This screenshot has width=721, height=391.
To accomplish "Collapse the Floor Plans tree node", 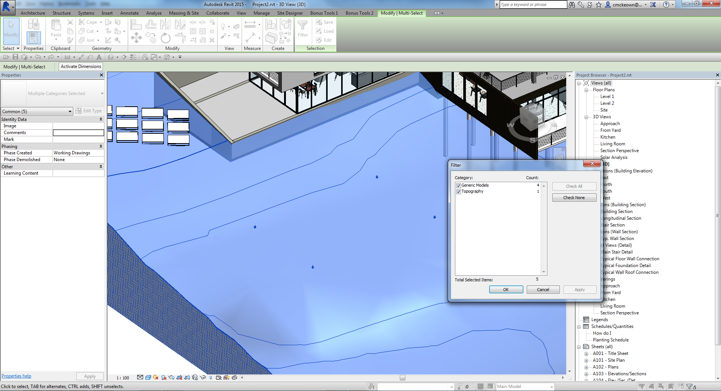I will 586,90.
